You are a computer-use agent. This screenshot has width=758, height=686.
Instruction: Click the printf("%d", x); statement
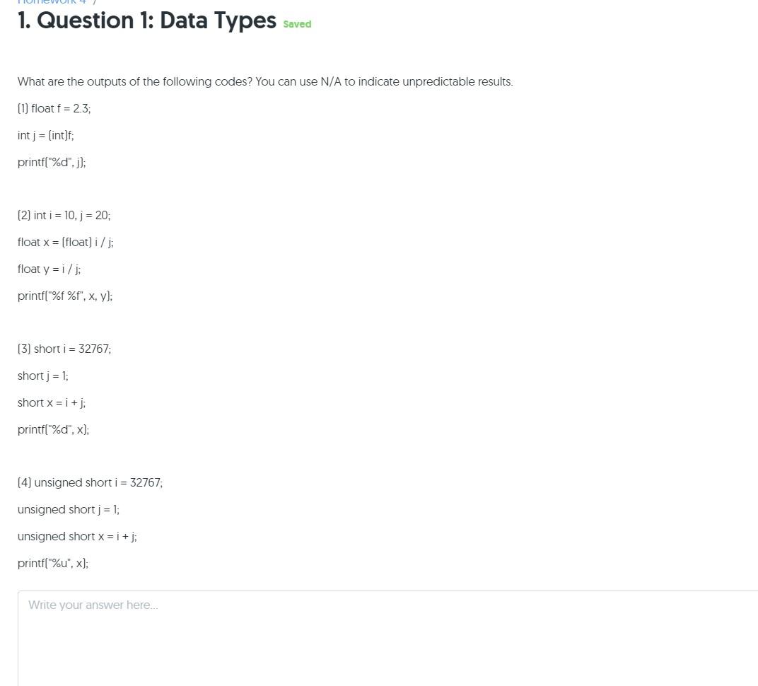pyautogui.click(x=53, y=429)
